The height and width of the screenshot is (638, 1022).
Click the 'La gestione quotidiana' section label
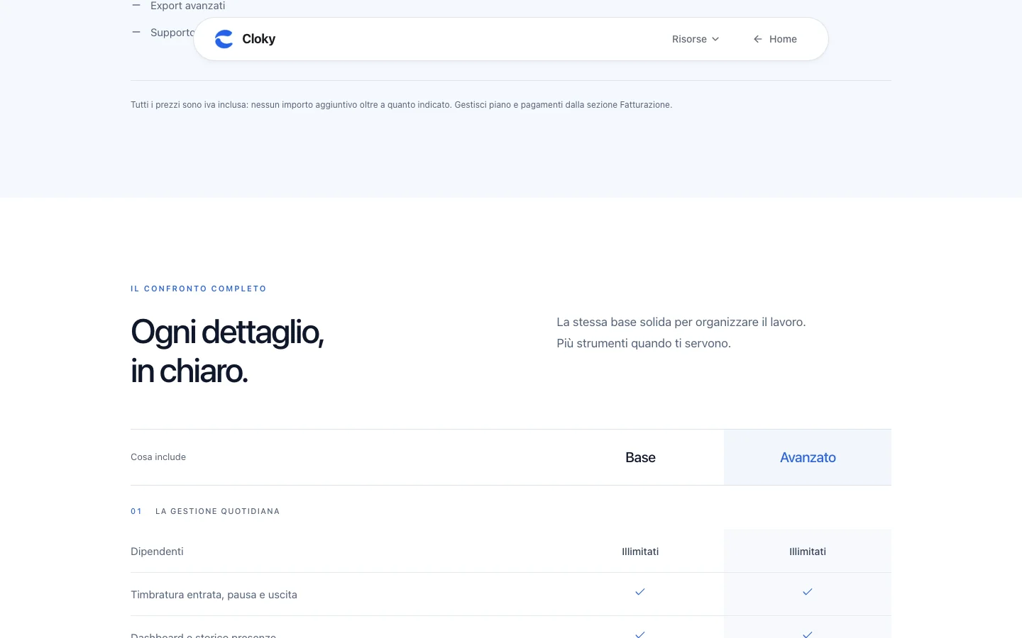(217, 511)
